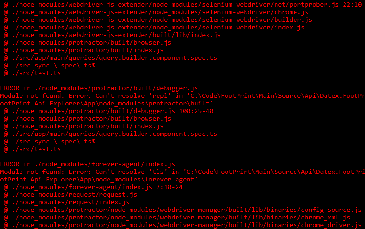Click the last ./src/test.ts line

pyautogui.click(x=33, y=149)
